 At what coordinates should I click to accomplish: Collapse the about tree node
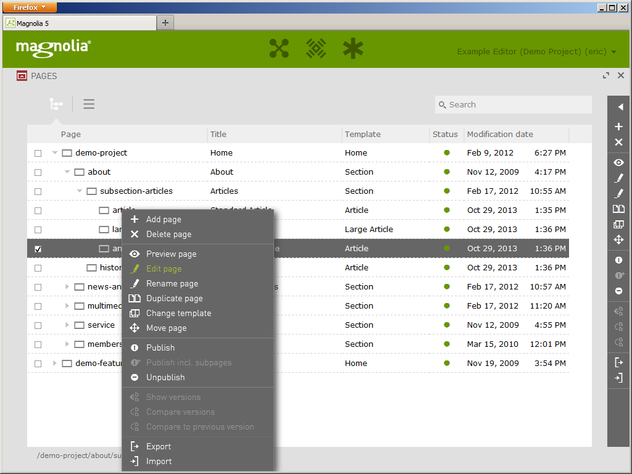click(x=67, y=172)
